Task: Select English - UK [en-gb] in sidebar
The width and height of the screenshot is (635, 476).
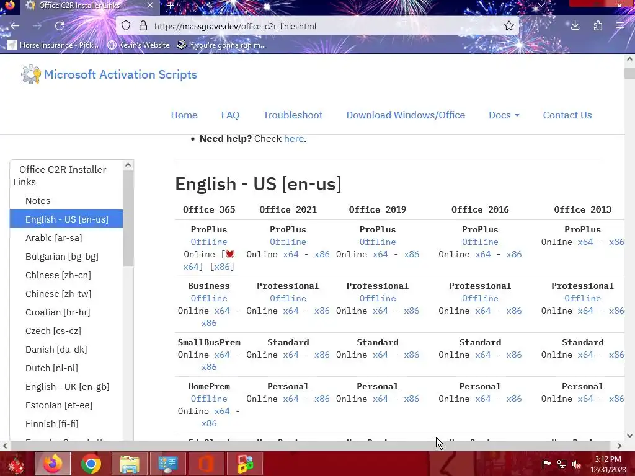Action: pos(67,387)
